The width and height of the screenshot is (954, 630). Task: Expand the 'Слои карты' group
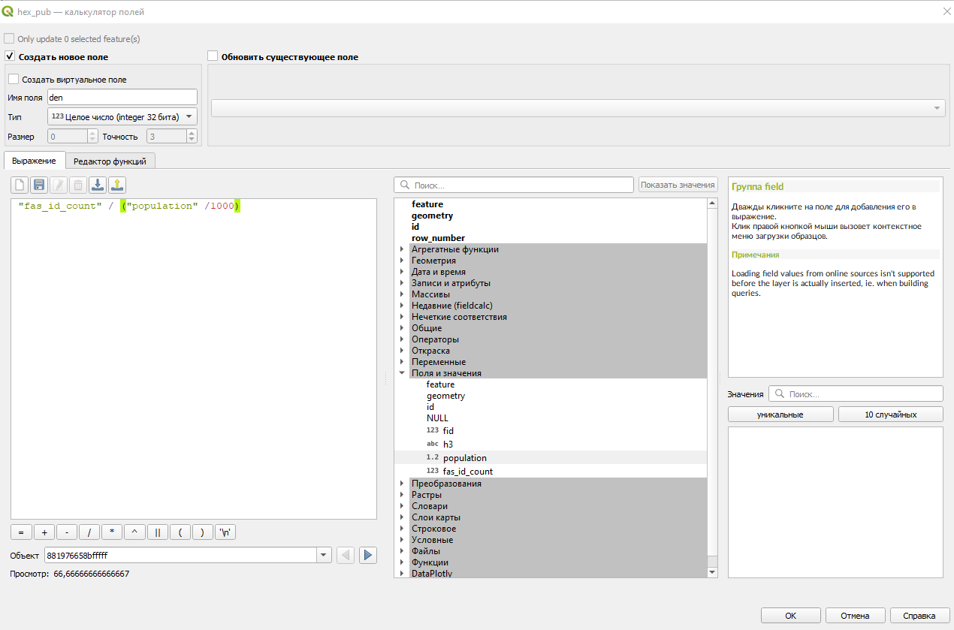click(x=402, y=517)
